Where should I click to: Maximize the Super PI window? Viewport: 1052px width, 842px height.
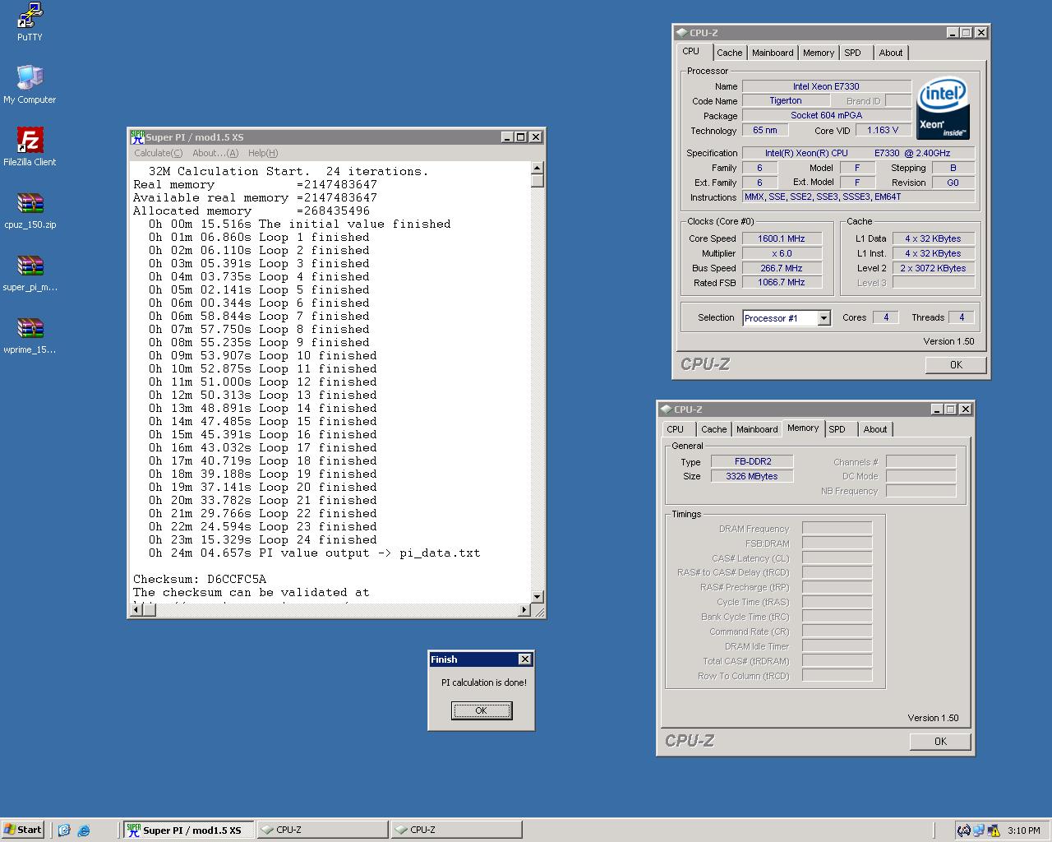pos(521,137)
